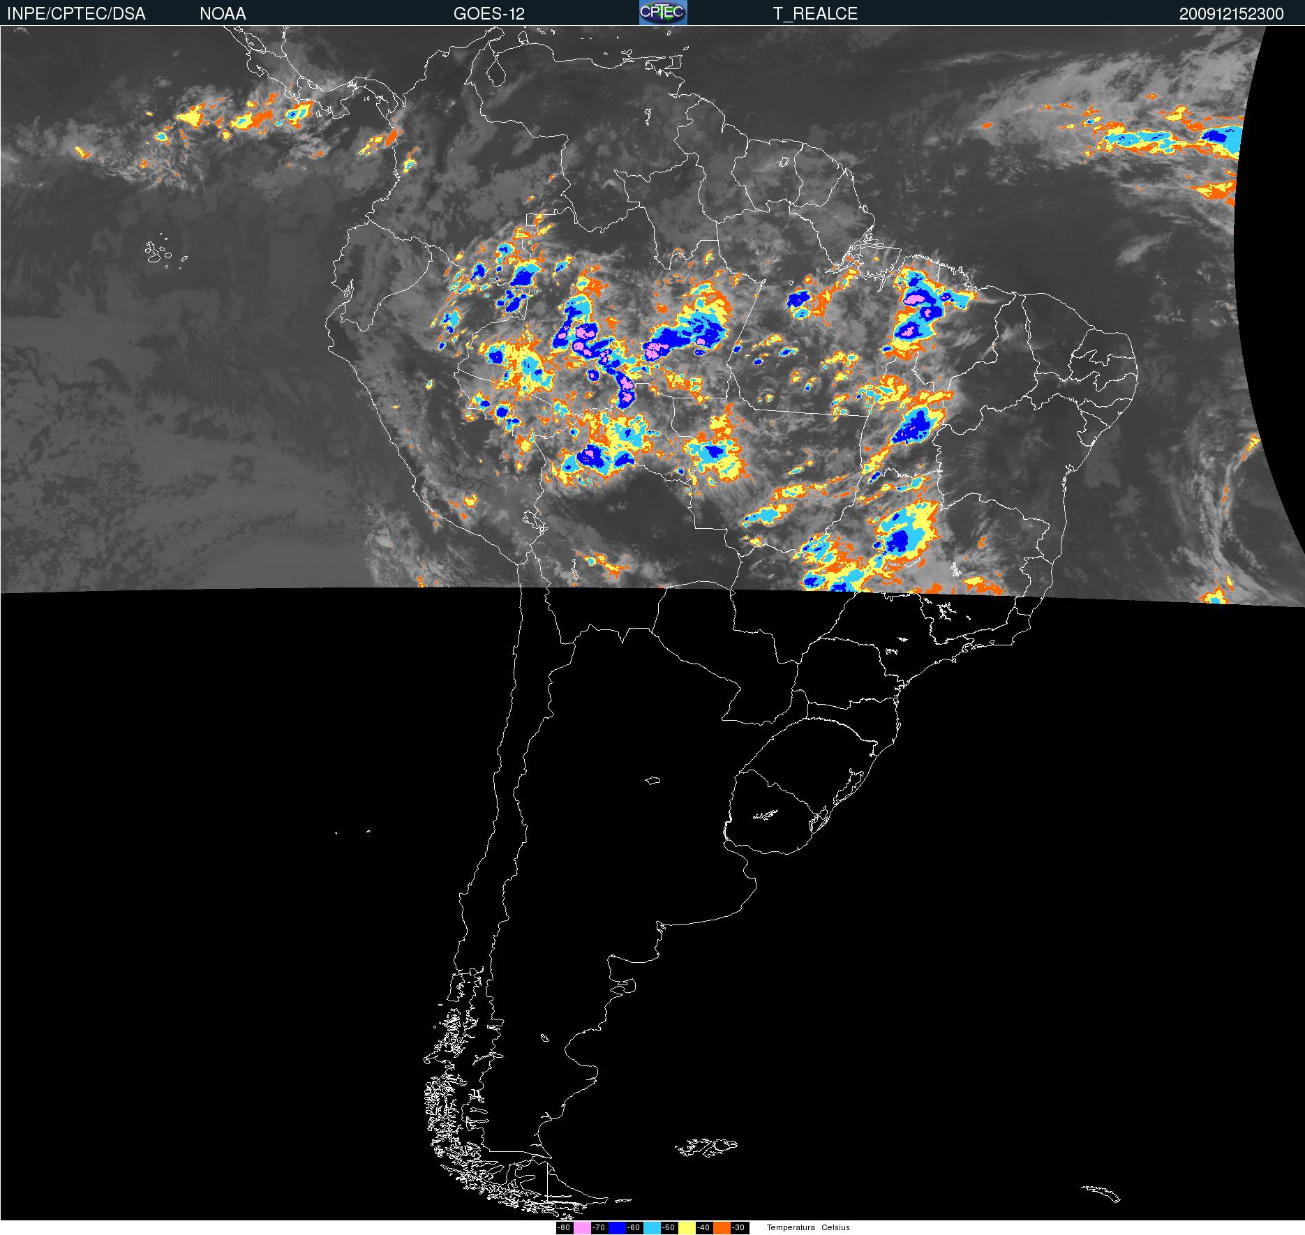Click the NOAA label in header
Viewport: 1305px width, 1235px height.
point(223,14)
